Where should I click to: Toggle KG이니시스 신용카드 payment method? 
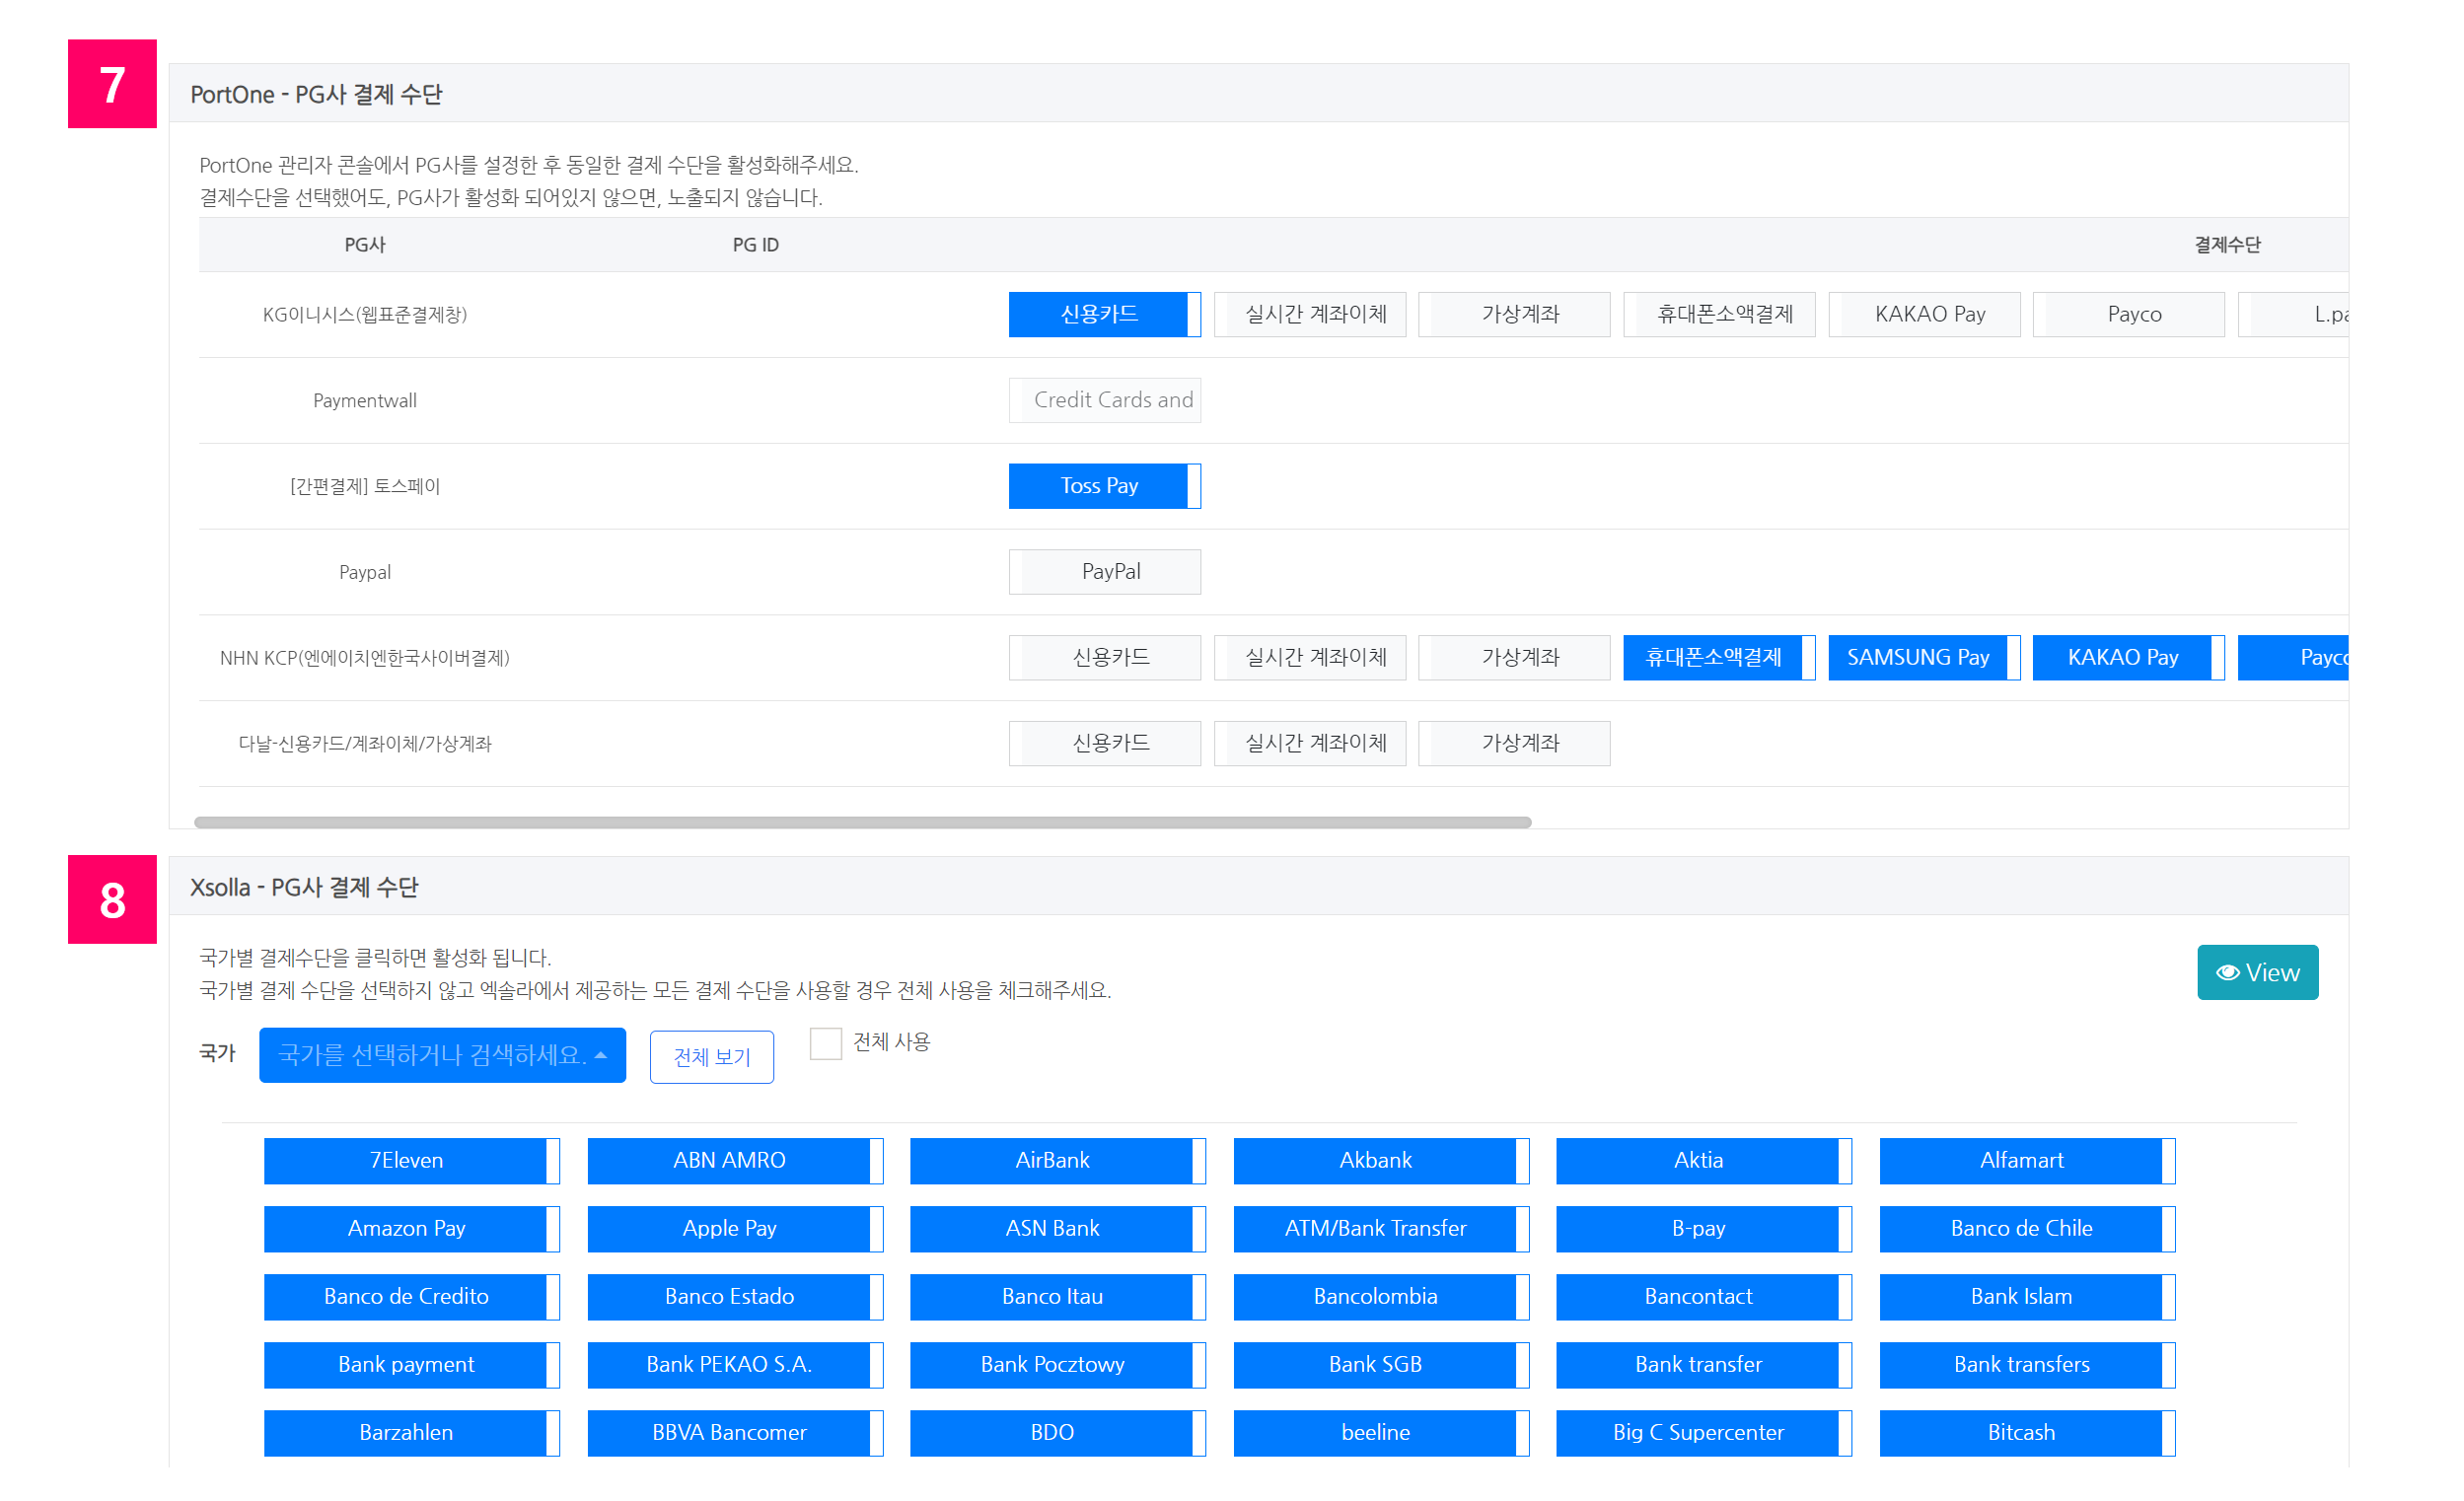click(1104, 314)
